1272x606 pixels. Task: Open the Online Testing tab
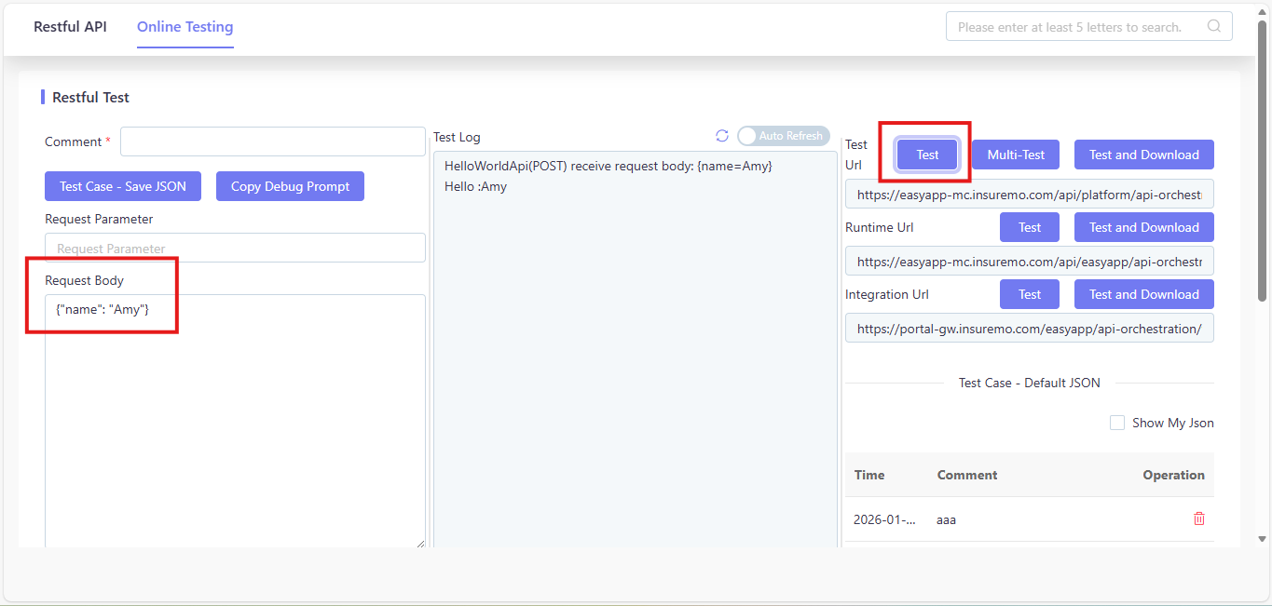(185, 26)
